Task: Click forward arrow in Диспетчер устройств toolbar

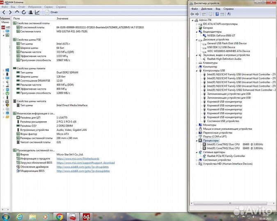Action: click(197, 14)
